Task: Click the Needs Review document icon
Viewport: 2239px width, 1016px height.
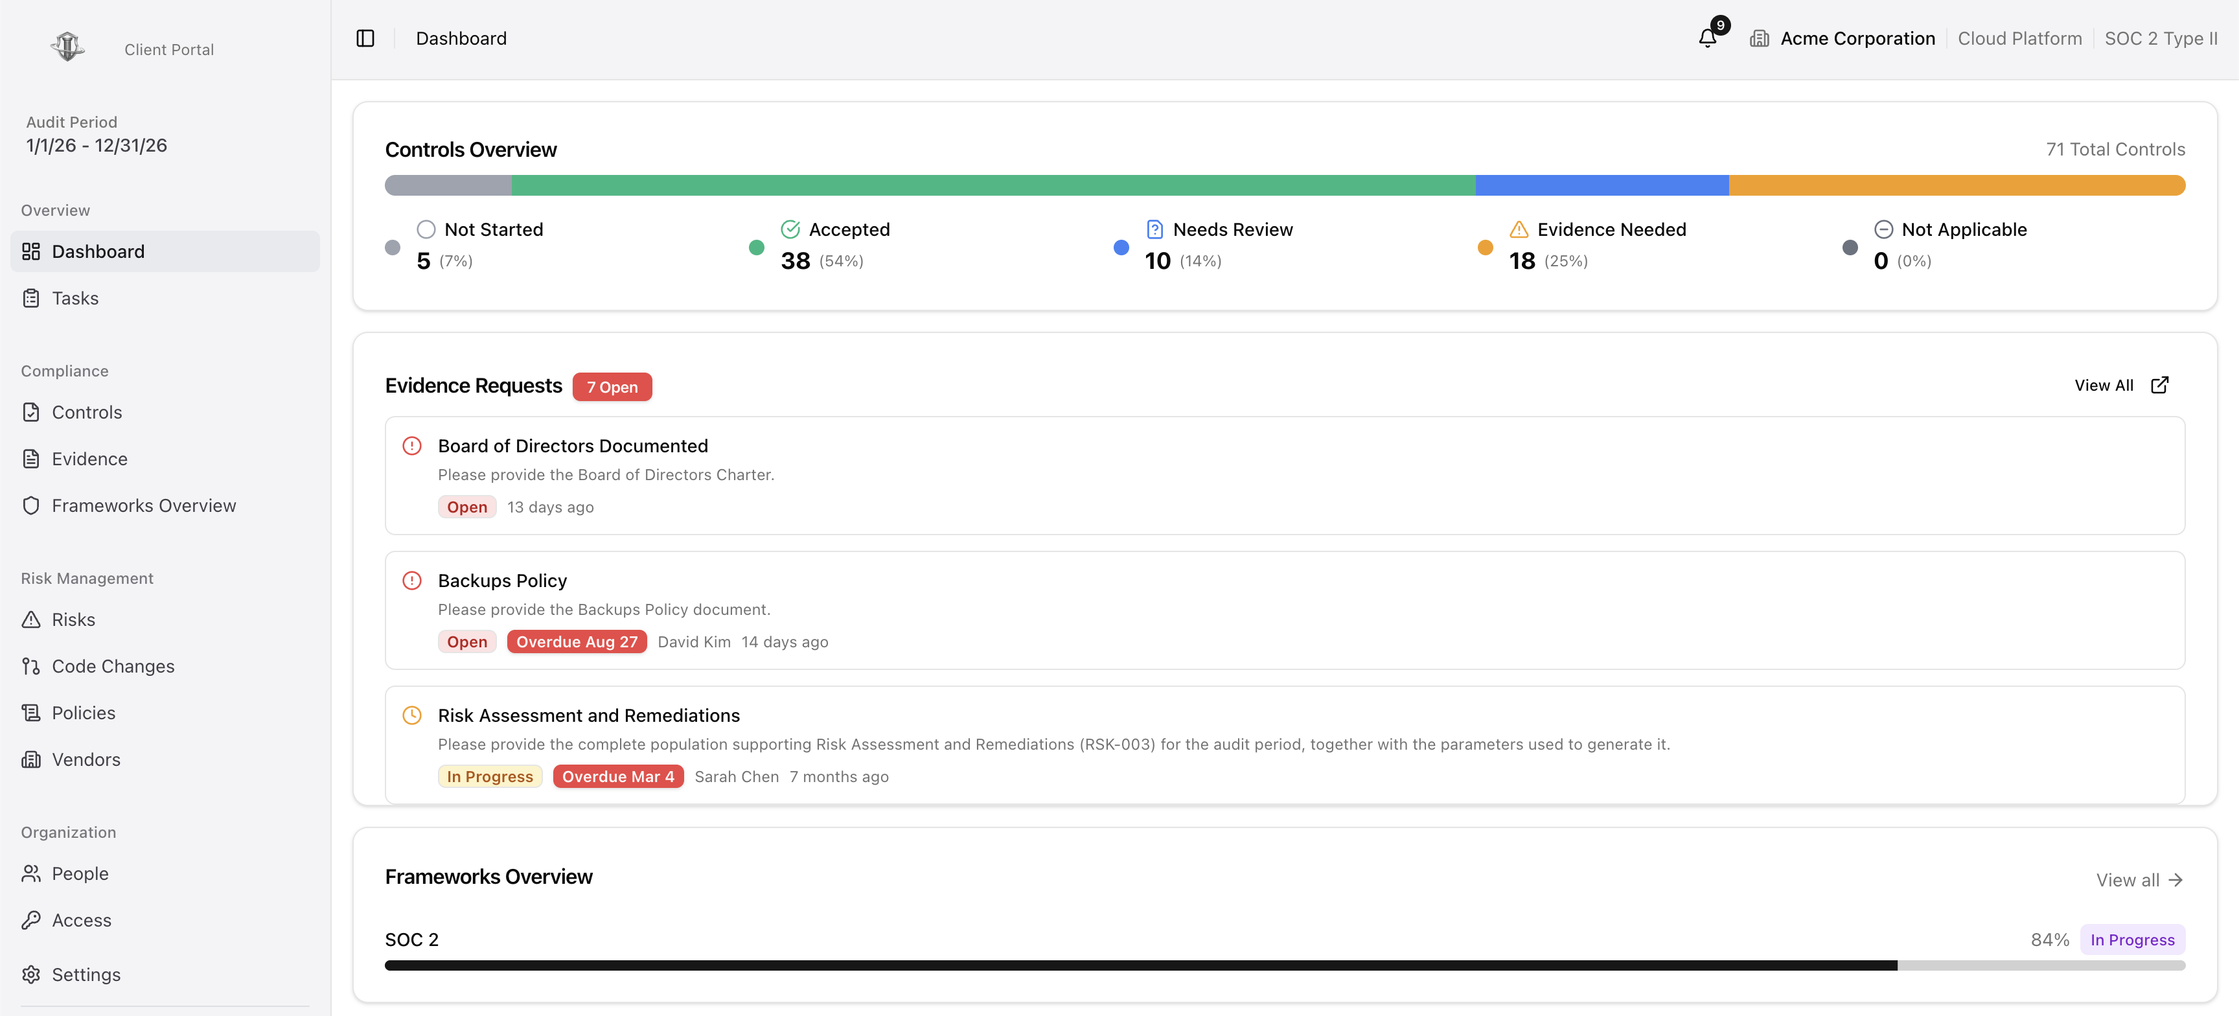Action: [x=1154, y=229]
